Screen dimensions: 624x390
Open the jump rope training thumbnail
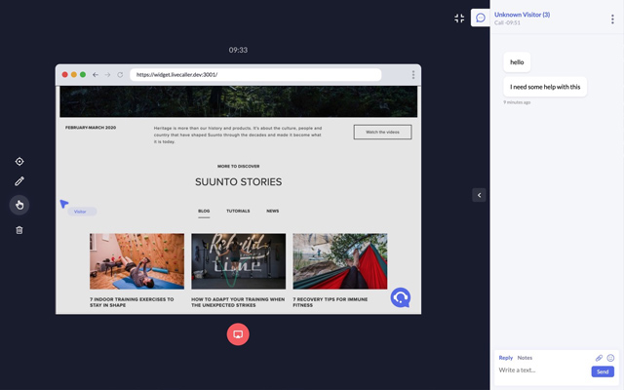238,261
